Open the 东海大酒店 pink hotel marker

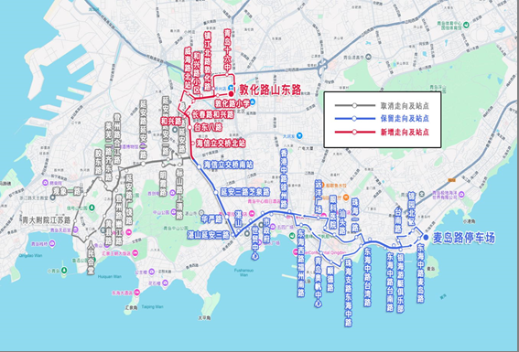coord(137,293)
